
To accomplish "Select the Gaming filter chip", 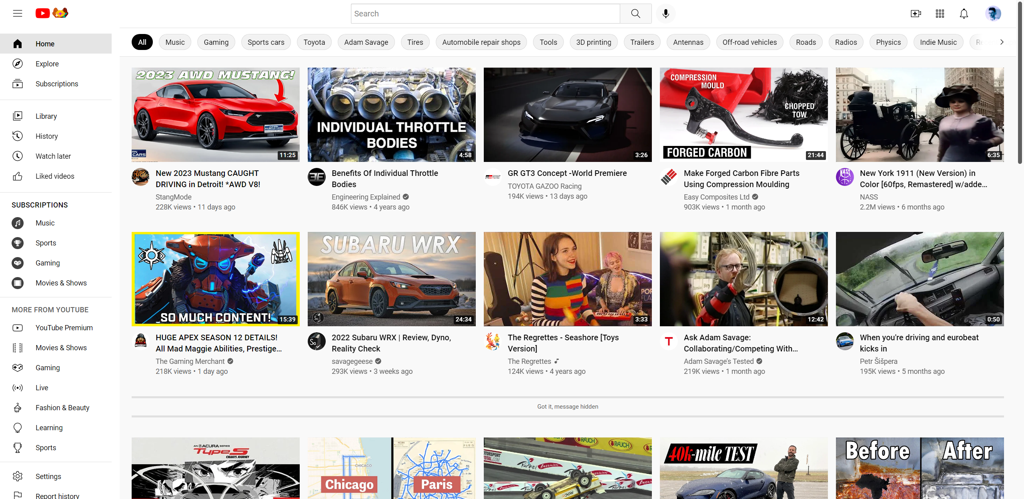I will tap(216, 42).
